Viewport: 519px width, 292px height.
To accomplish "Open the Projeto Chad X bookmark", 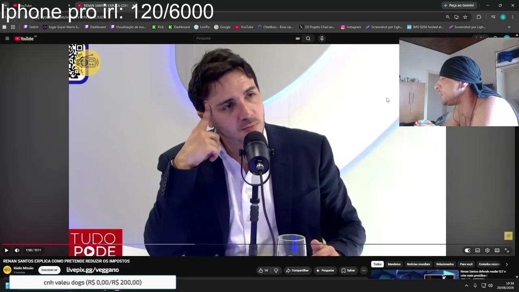I will 317,27.
